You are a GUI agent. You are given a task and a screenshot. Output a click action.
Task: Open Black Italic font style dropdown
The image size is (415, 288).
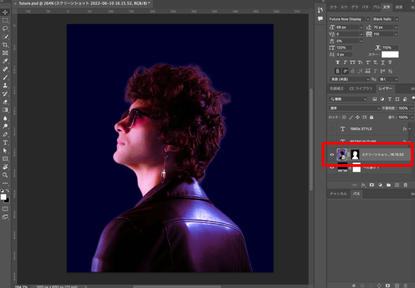pos(396,19)
